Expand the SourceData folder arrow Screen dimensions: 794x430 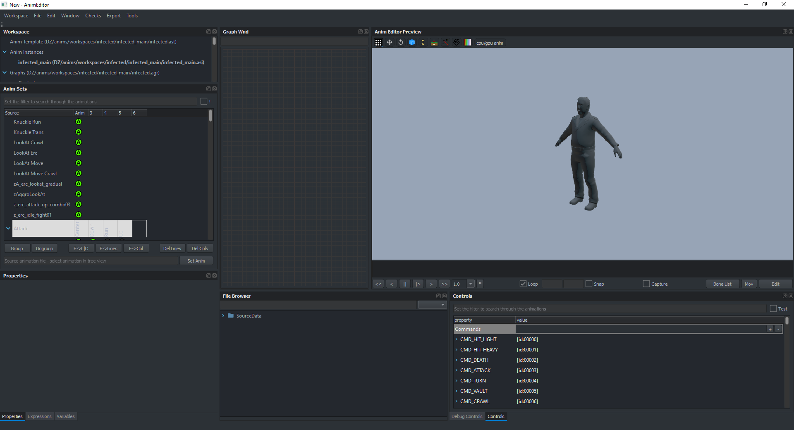(x=223, y=316)
